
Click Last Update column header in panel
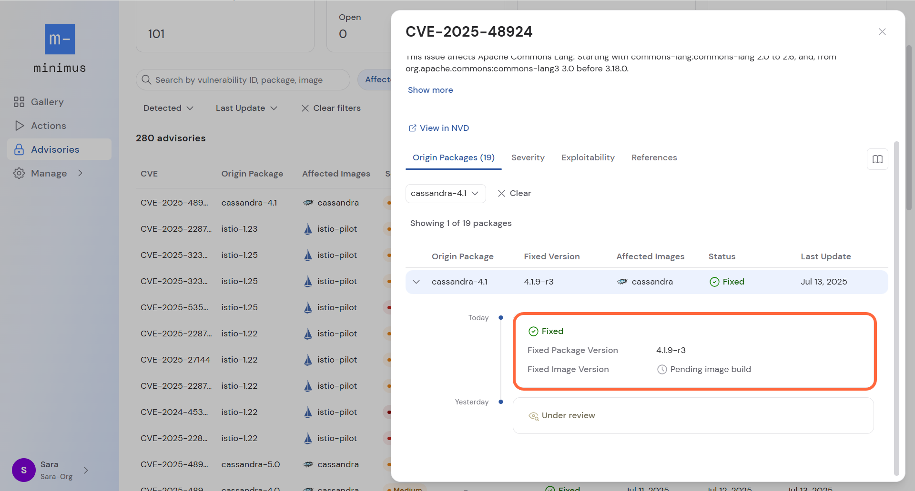826,256
